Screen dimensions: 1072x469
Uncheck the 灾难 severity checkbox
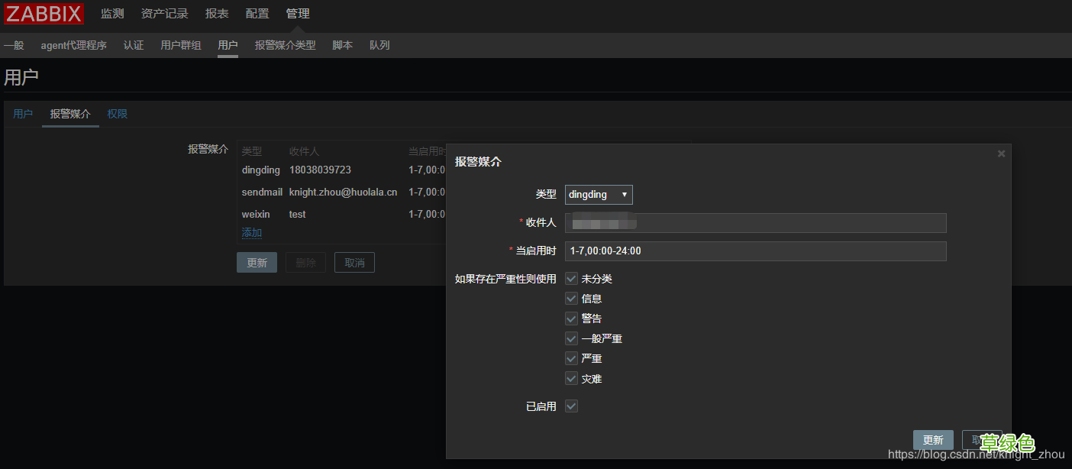pos(571,377)
